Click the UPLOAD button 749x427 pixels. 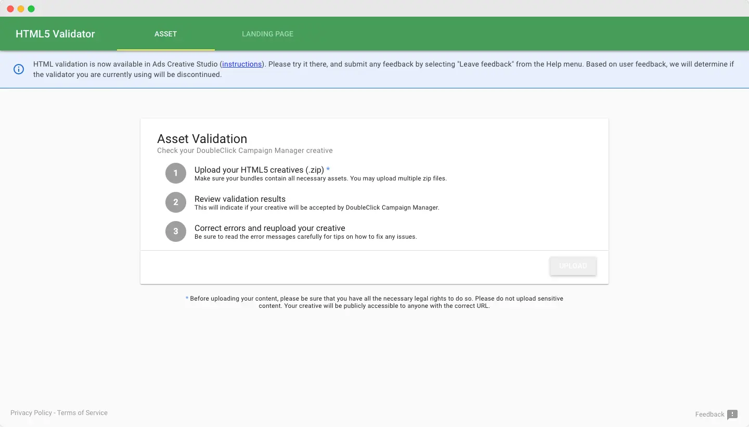573,266
